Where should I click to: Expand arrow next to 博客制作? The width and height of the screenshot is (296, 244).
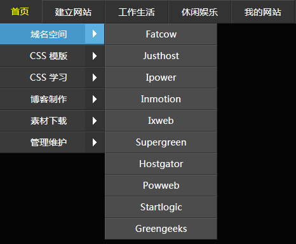pos(95,99)
